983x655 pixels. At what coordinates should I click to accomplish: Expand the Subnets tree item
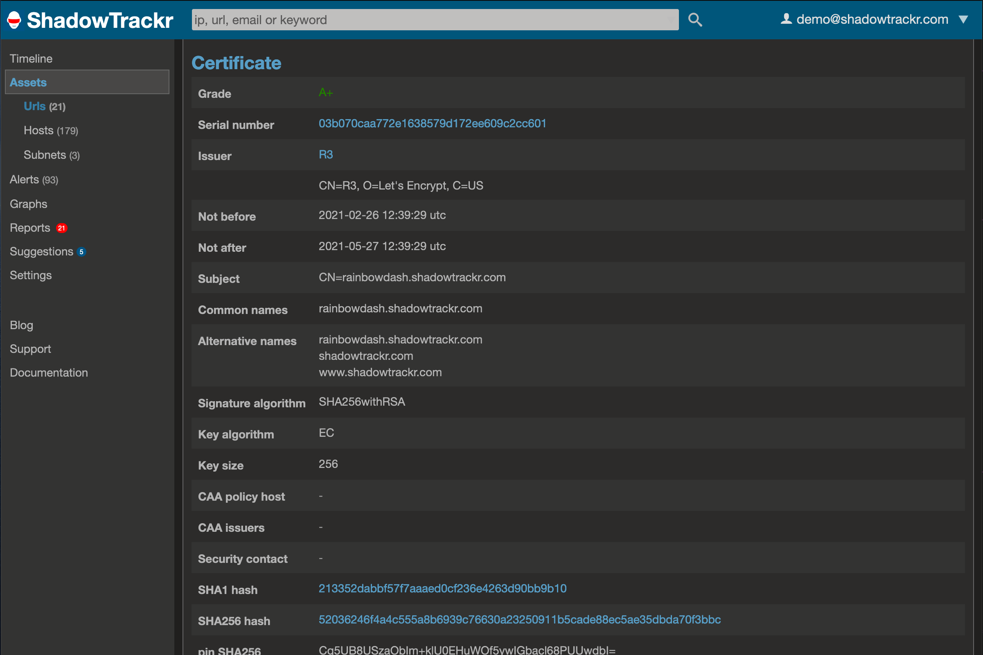coord(52,155)
